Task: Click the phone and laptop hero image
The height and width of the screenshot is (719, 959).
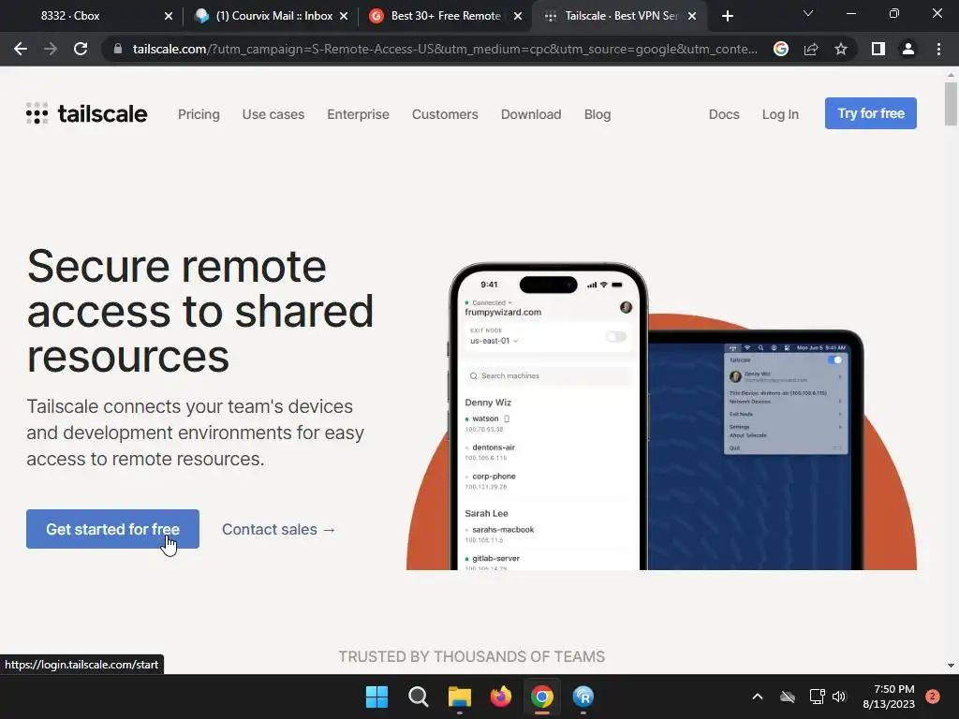Action: pos(661,417)
